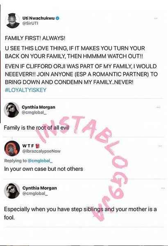Viewport: 168px width, 246px height.
Task: Open more options on 'Family is the root' tweet
Action: 158,107
